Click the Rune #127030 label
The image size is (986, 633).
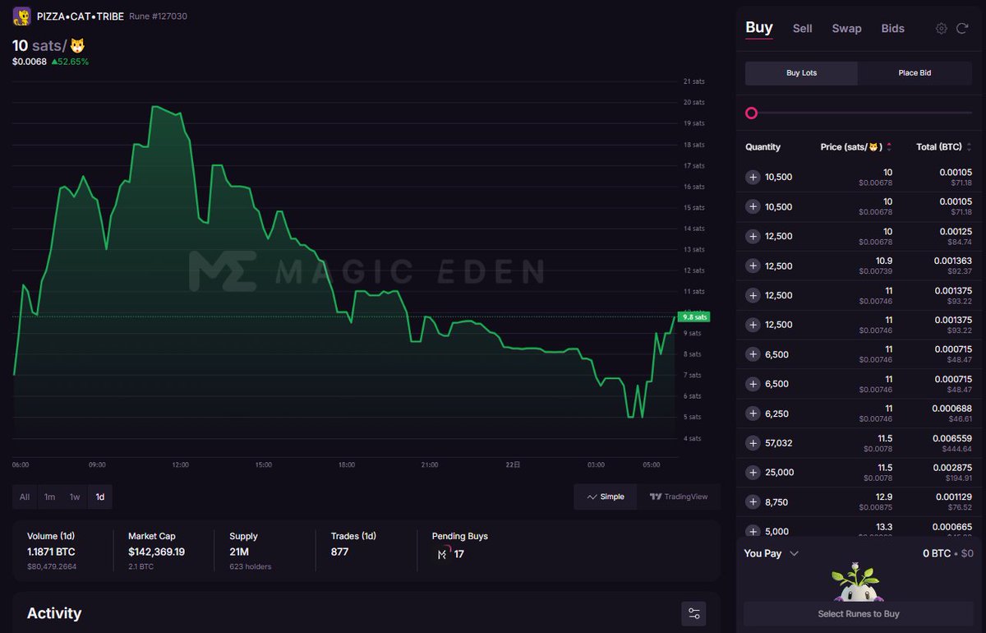158,16
